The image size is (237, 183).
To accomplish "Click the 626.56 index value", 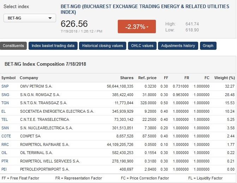I will [74, 24].
